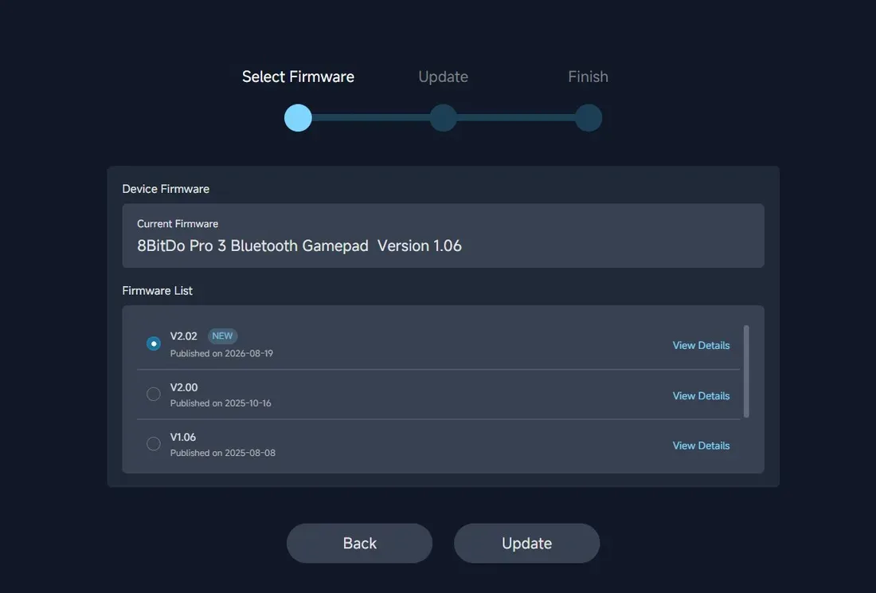876x593 pixels.
Task: Click the Back button
Action: [359, 544]
